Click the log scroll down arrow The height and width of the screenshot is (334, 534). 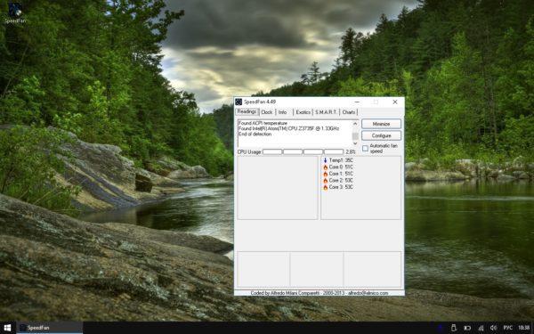(x=355, y=143)
